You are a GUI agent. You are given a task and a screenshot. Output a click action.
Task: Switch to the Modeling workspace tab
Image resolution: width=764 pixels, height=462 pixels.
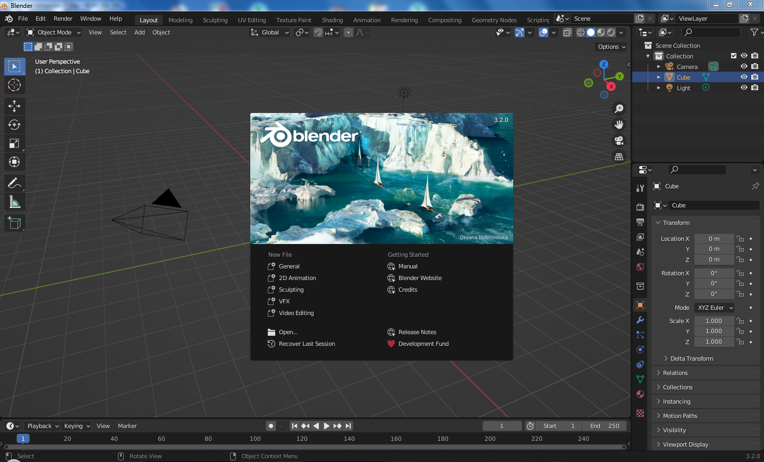pyautogui.click(x=181, y=20)
